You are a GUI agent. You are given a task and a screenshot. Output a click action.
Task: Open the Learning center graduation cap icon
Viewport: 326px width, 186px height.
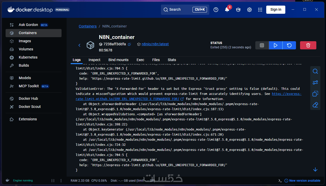tap(238, 10)
